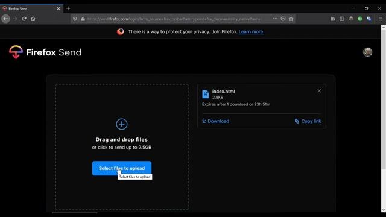Reload the current page
386x217 pixels.
pyautogui.click(x=24, y=19)
